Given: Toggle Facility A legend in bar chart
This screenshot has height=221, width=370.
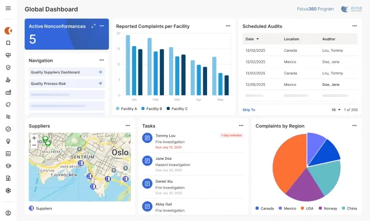Looking at the screenshot, I should [x=127, y=108].
